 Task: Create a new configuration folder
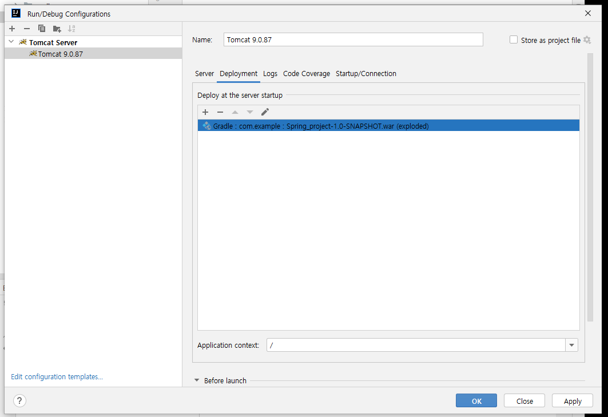[57, 29]
